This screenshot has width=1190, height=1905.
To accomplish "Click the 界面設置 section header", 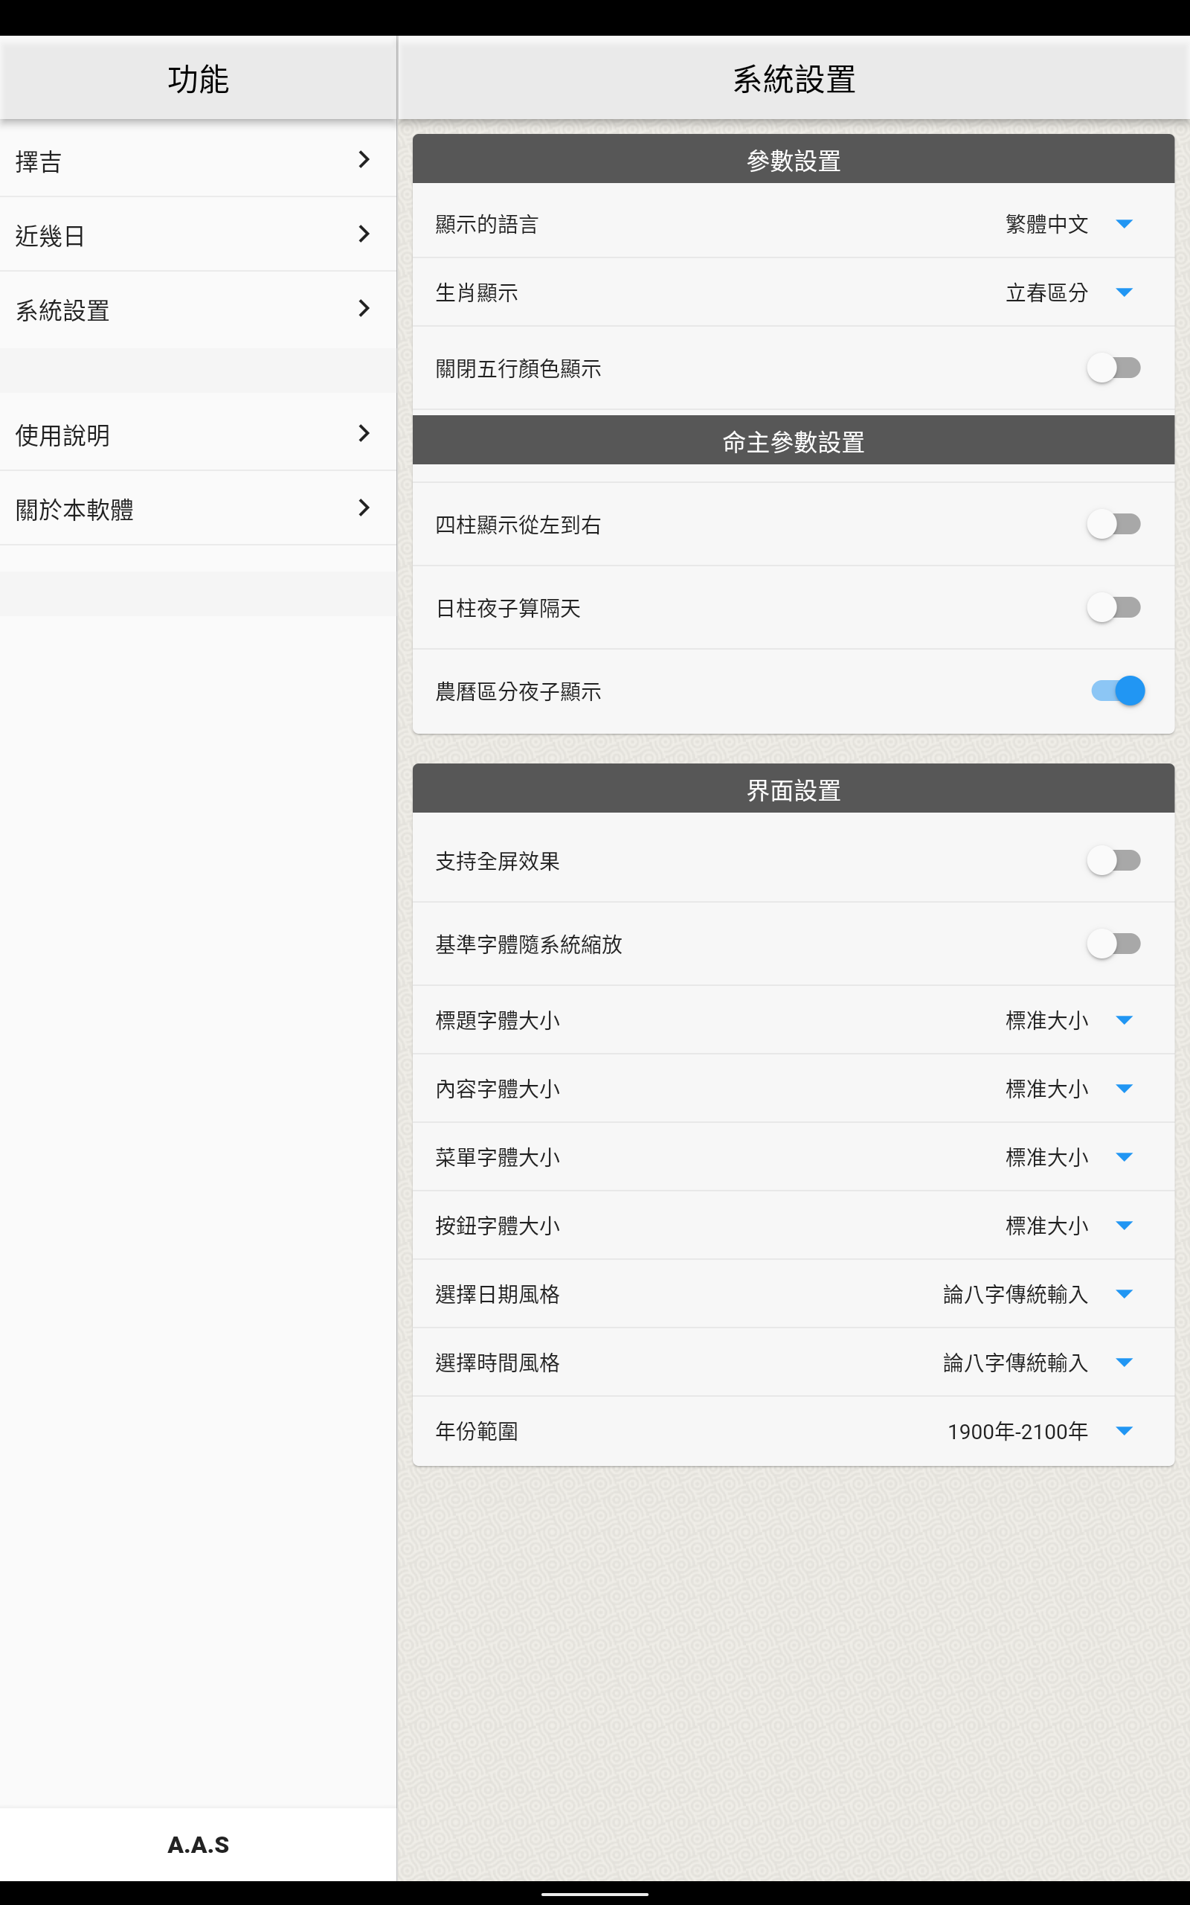I will pos(794,789).
